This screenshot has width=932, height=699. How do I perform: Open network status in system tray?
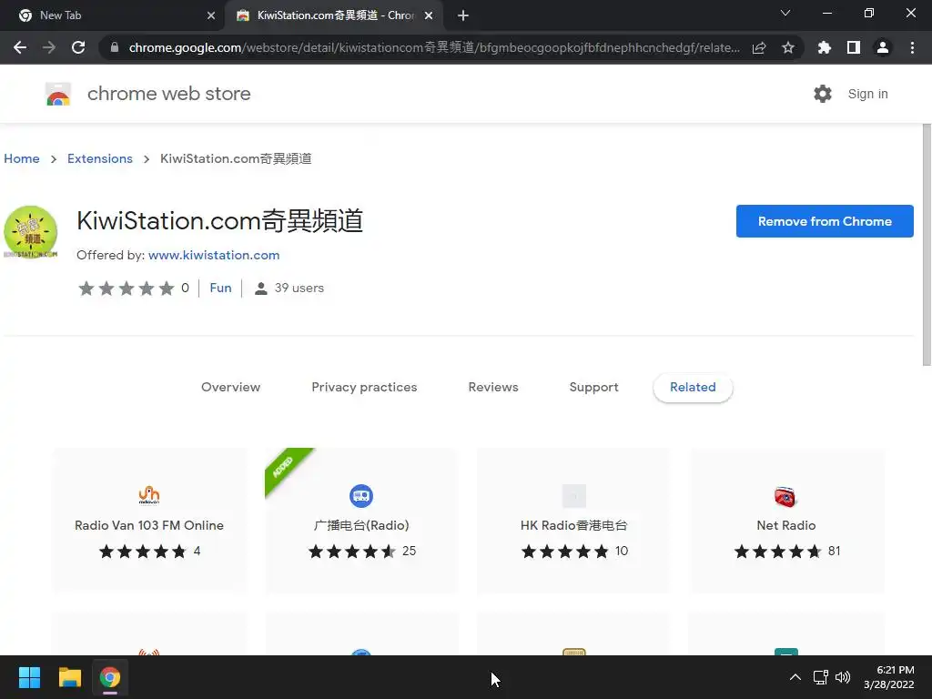(821, 677)
